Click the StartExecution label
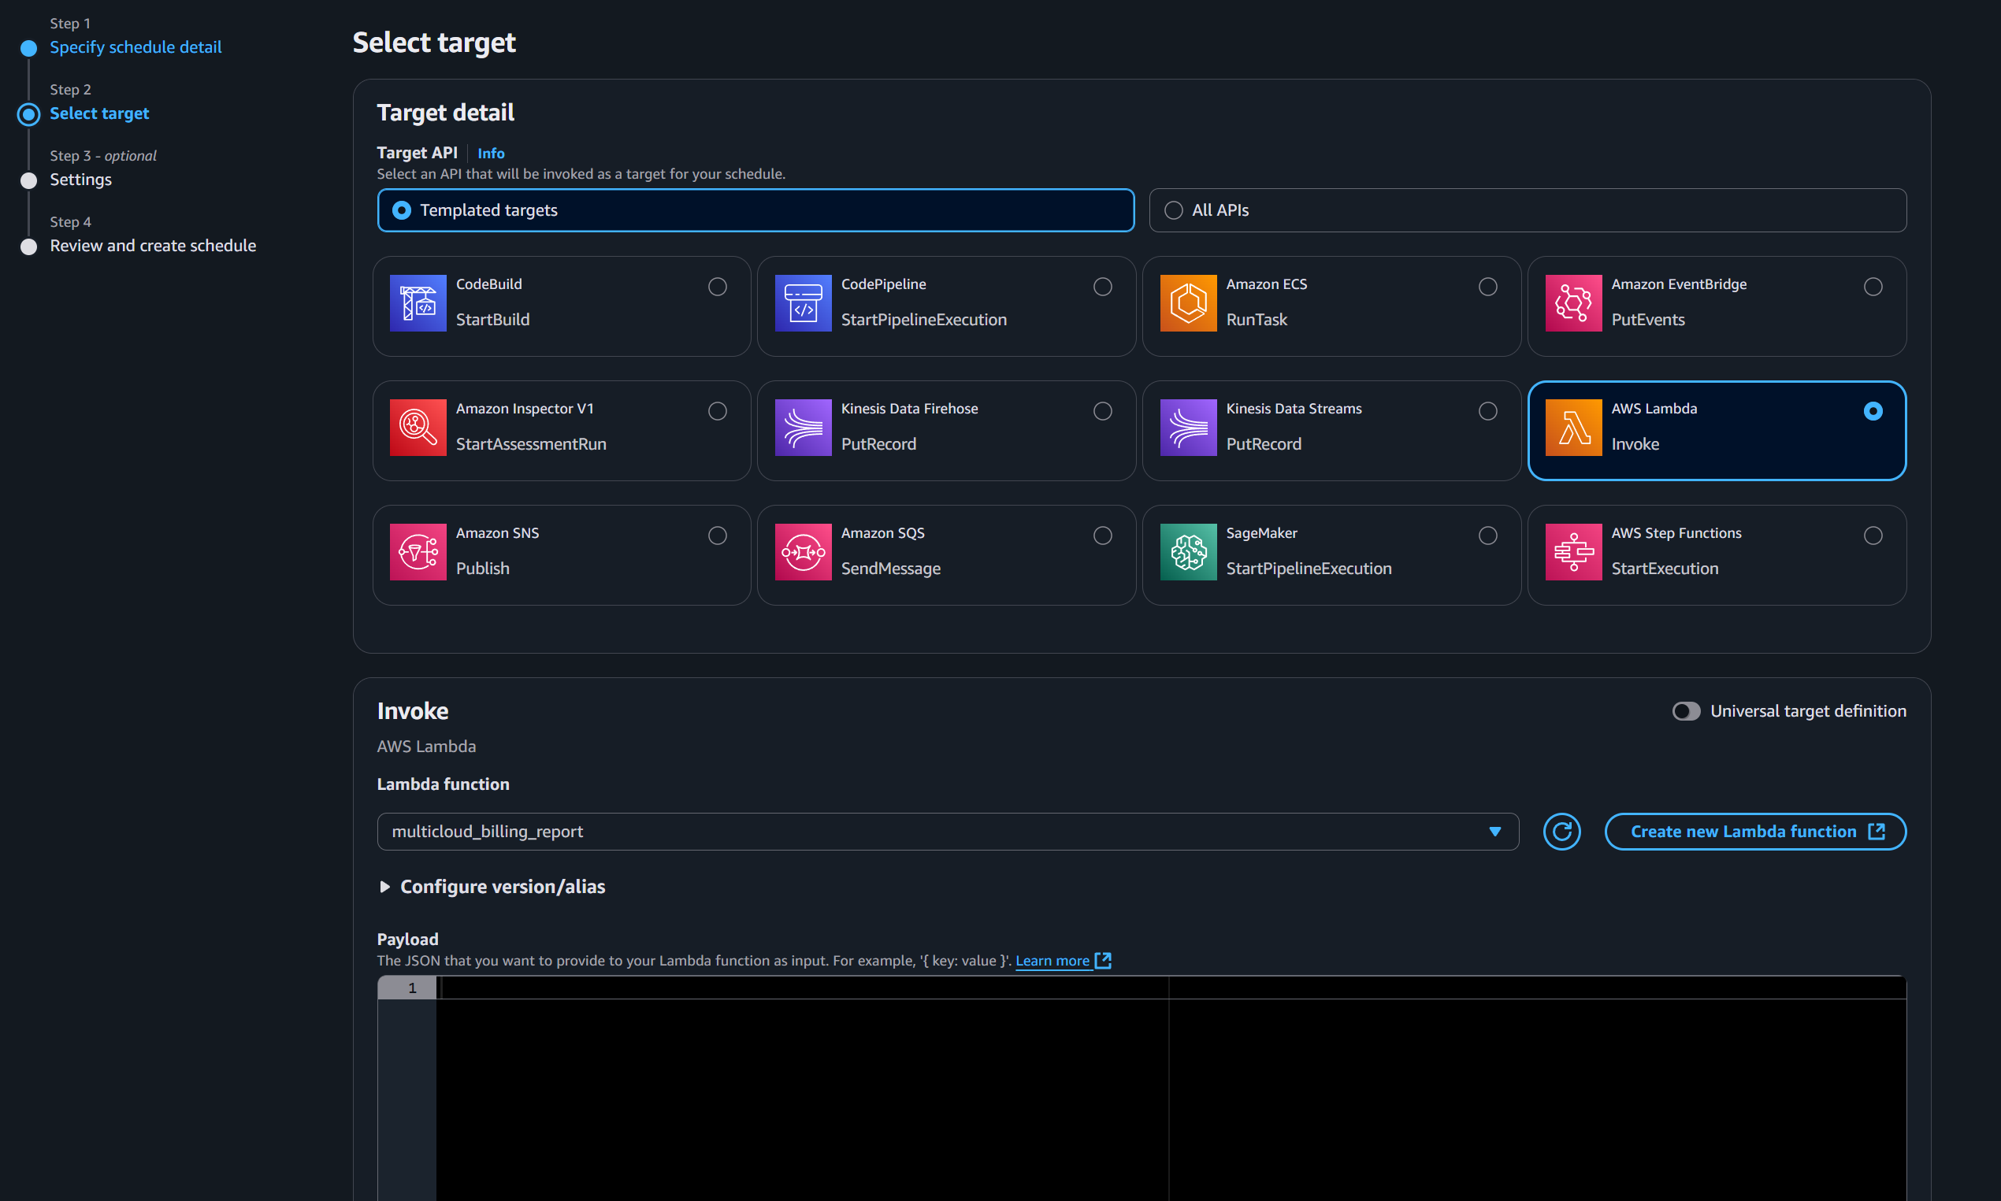This screenshot has height=1201, width=2001. 1665,569
